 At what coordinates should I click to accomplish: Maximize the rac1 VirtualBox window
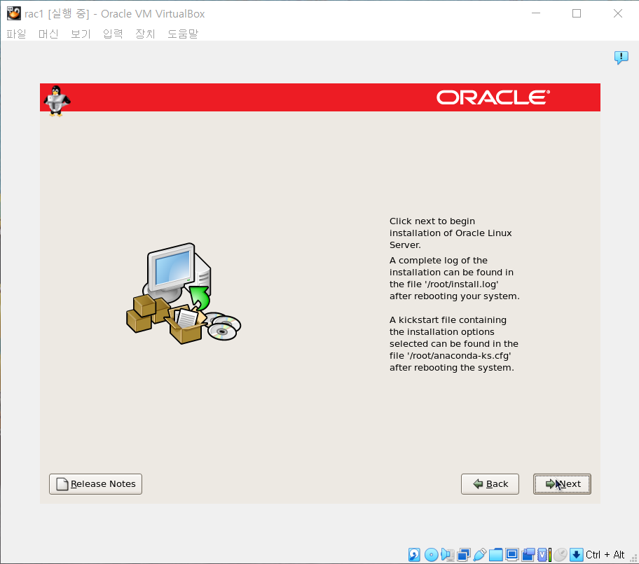pos(577,13)
